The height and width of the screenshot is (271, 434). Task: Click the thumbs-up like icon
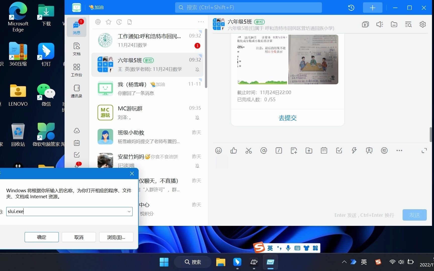click(x=234, y=150)
